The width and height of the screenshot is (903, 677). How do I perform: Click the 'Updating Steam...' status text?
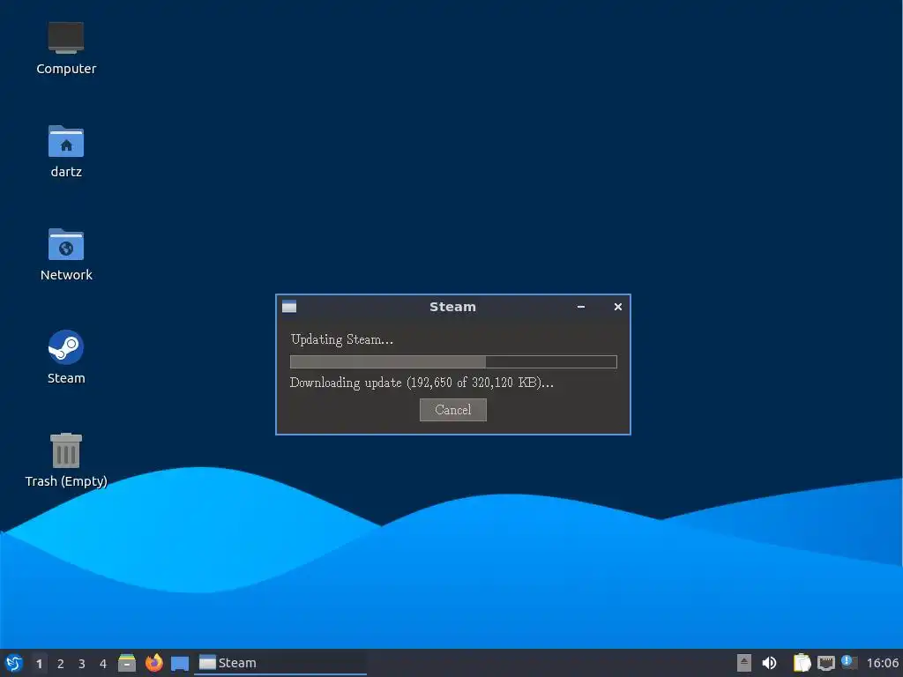pyautogui.click(x=342, y=339)
